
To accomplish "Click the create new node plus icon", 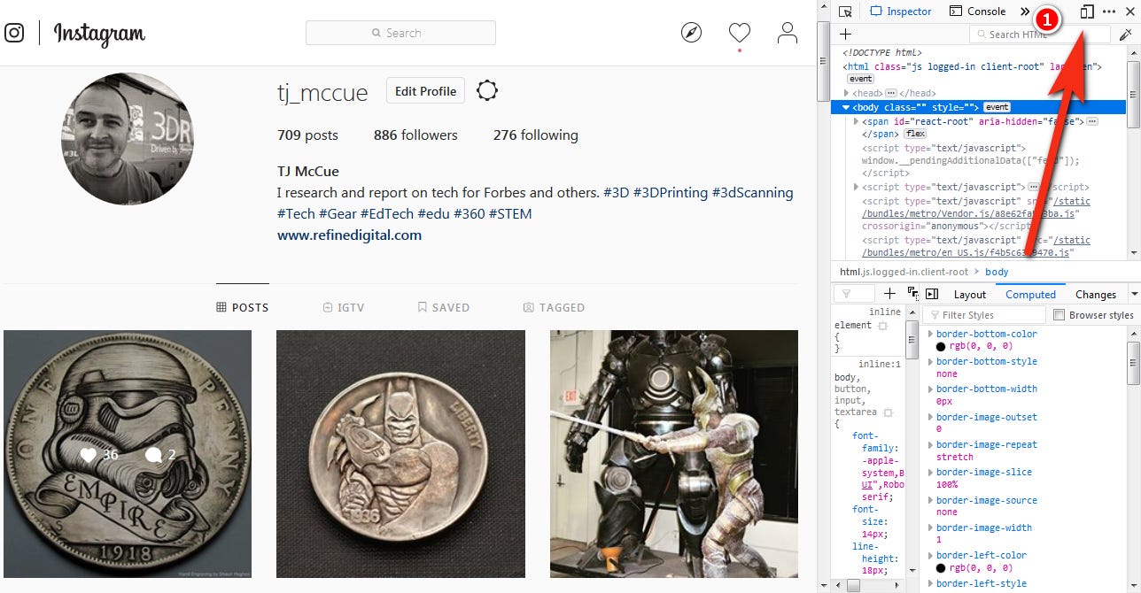I will pos(845,35).
